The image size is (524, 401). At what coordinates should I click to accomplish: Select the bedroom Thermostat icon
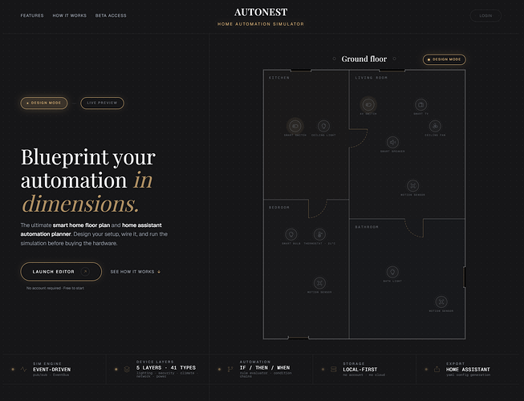(x=319, y=234)
